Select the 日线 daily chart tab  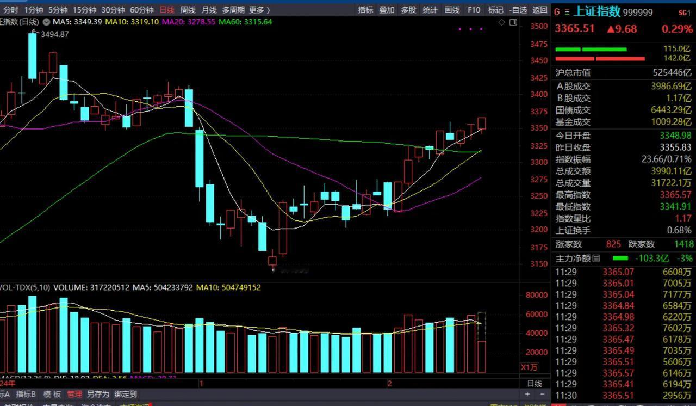click(x=167, y=10)
